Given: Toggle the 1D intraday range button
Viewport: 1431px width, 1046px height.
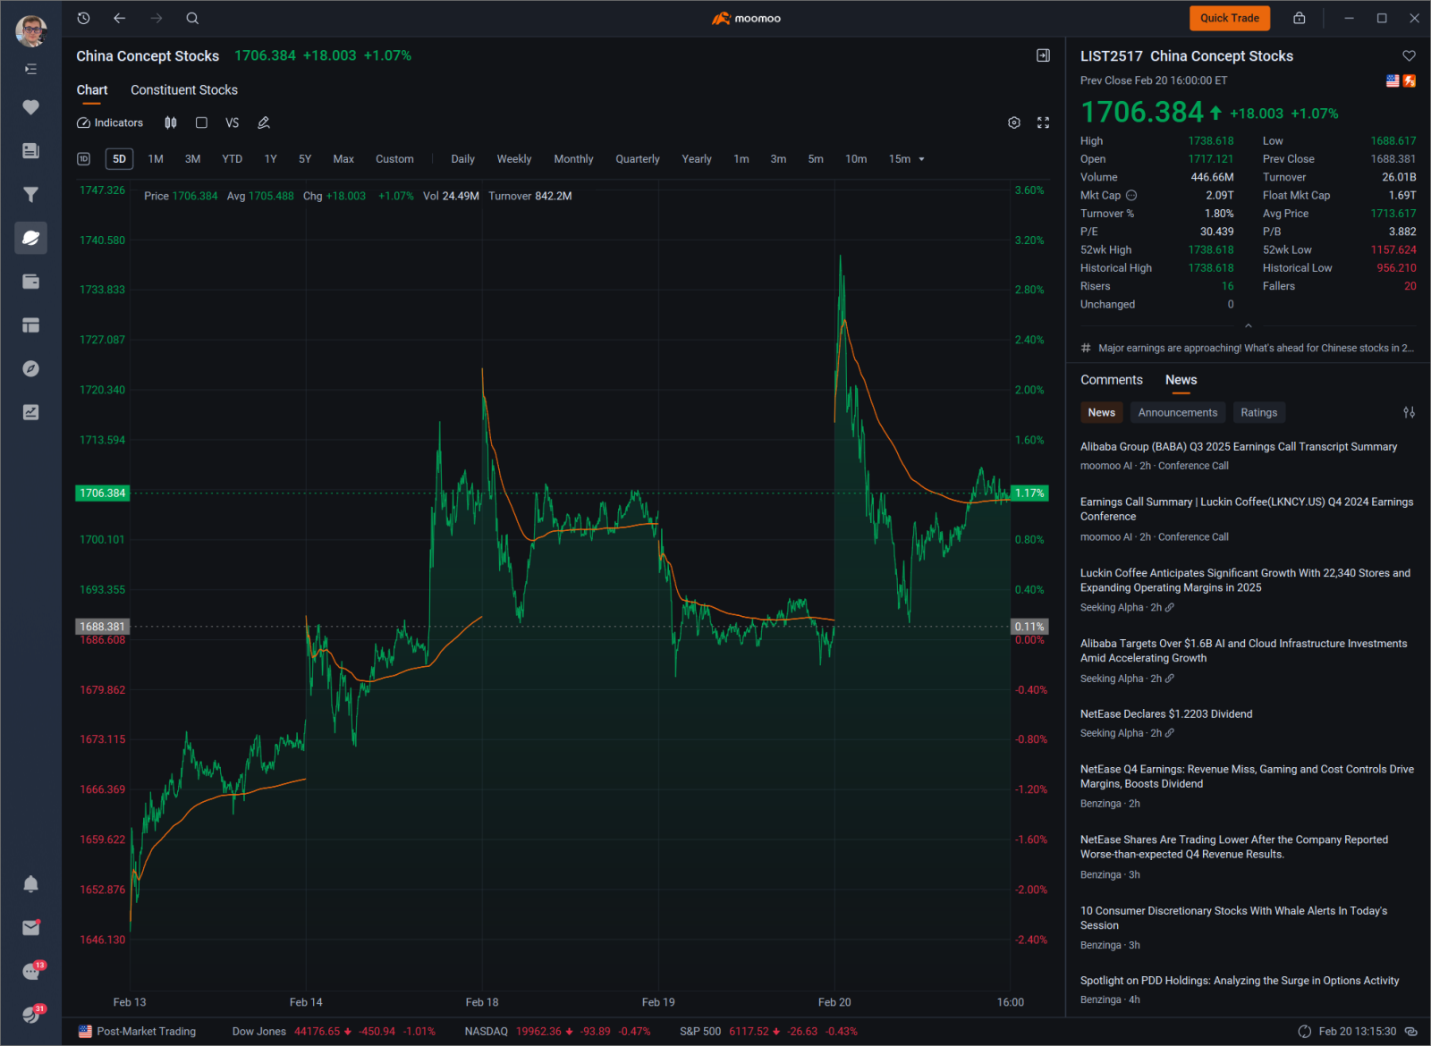Looking at the screenshot, I should (84, 159).
